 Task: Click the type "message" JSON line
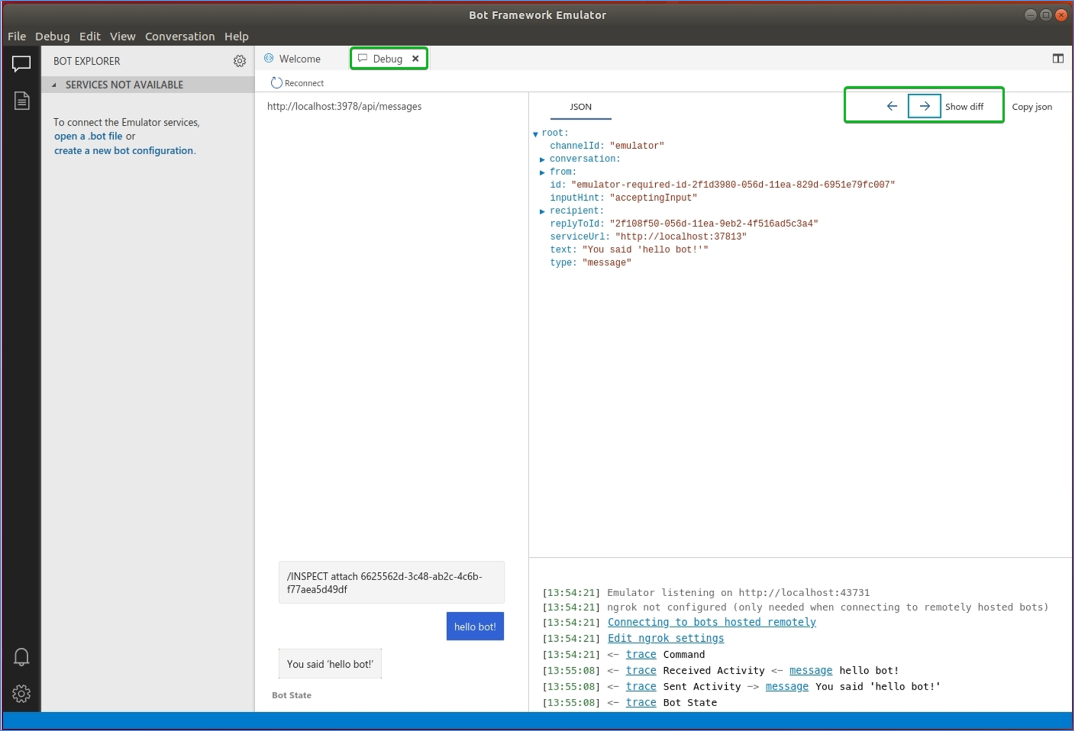click(x=590, y=263)
